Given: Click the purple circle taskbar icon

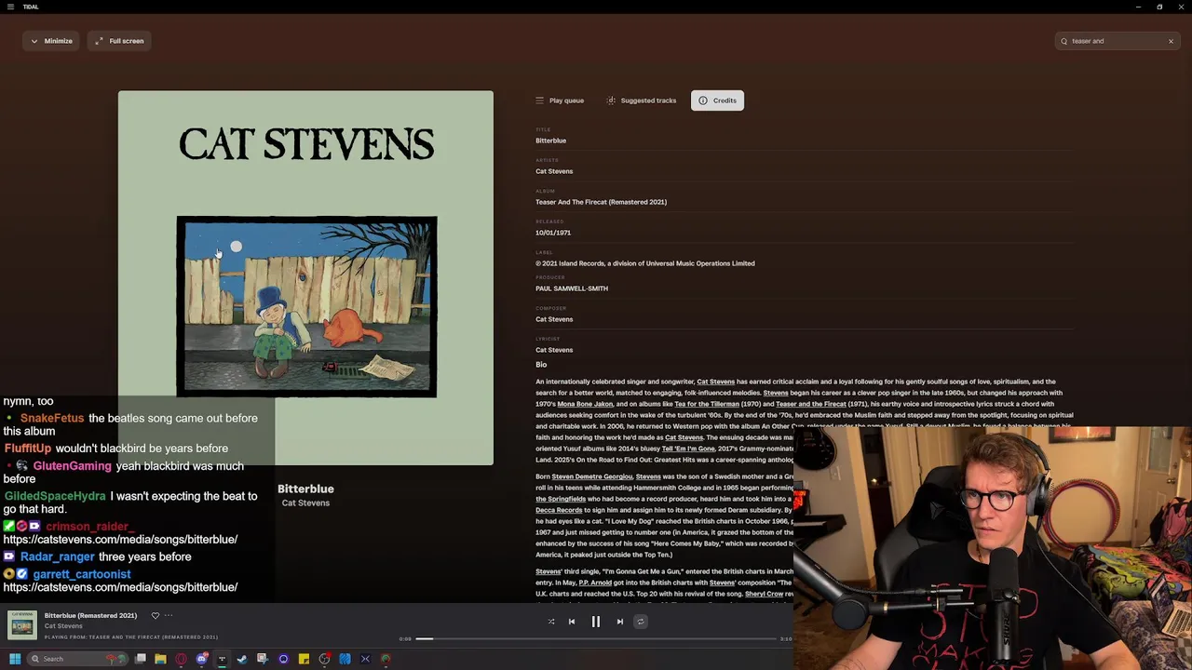Looking at the screenshot, I should click(283, 659).
